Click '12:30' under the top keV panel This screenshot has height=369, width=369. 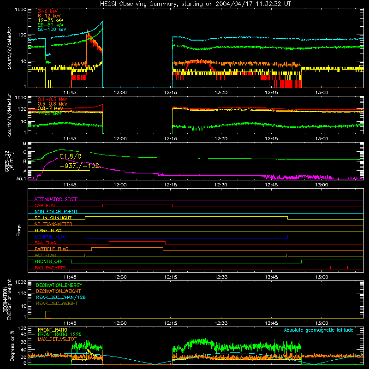221,93
